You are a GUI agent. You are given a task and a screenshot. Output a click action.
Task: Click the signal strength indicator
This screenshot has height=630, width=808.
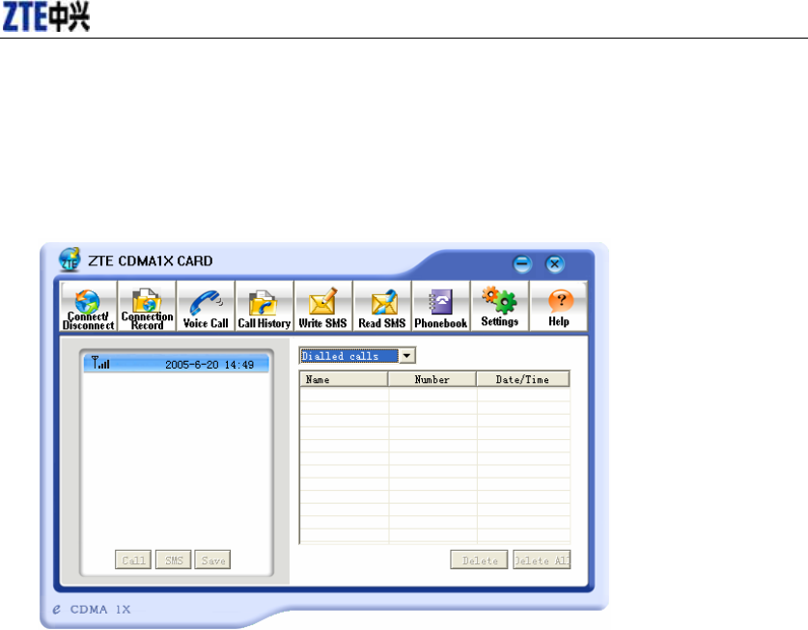tap(100, 363)
